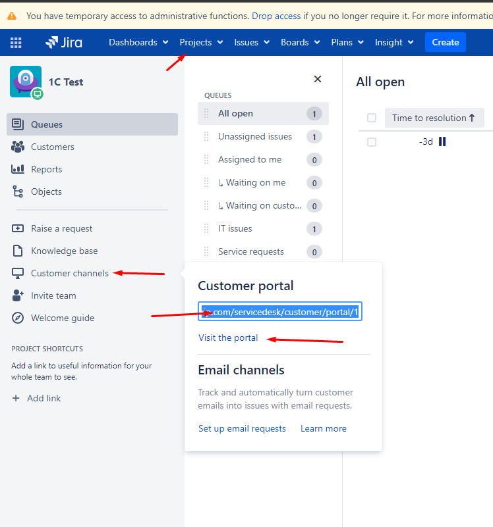Click the Customers people icon
493x527 pixels.
(18, 147)
